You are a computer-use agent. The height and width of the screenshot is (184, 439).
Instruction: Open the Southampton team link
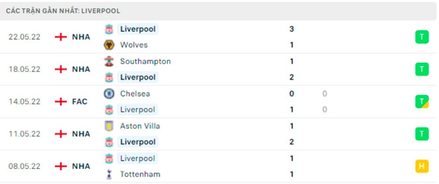pyautogui.click(x=145, y=61)
